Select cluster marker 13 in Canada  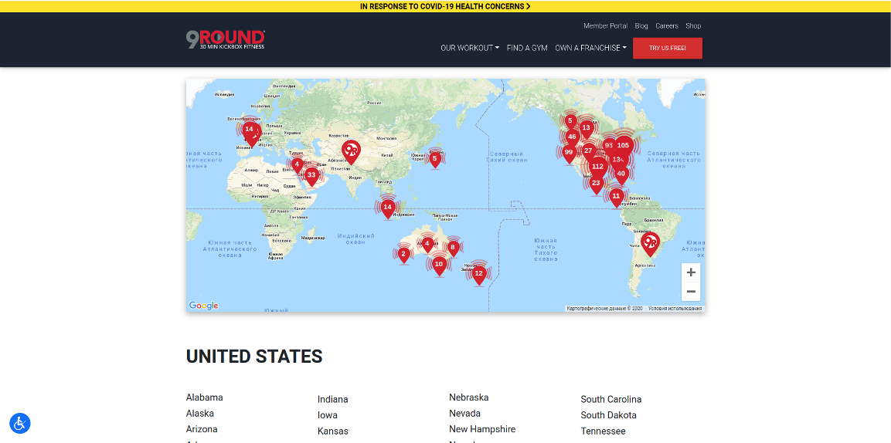[x=587, y=129]
